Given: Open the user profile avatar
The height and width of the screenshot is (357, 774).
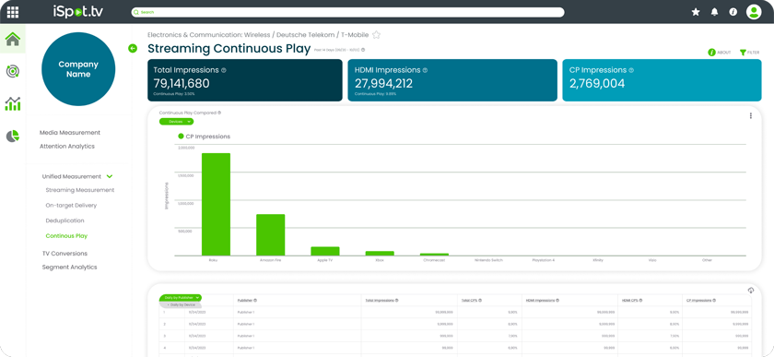Looking at the screenshot, I should 754,12.
